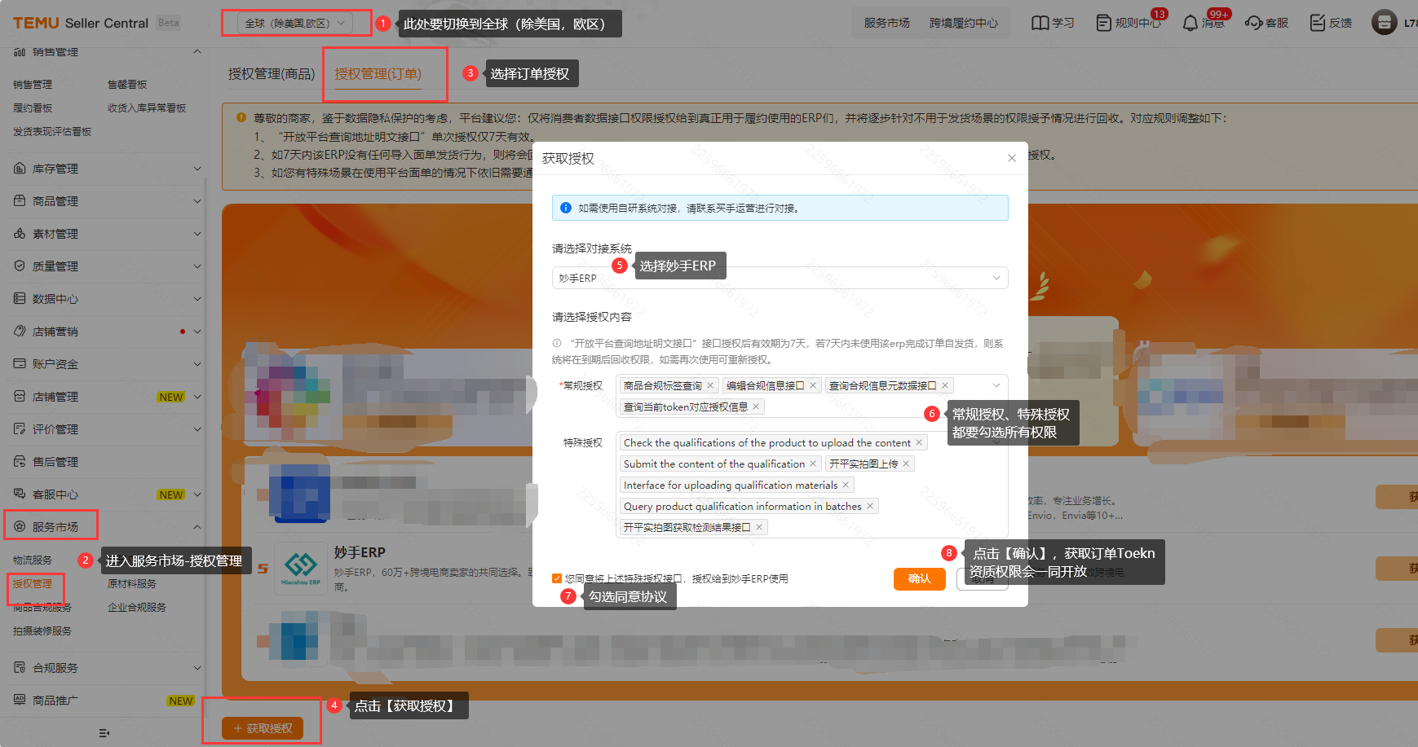Switch to the 授权管理(订单) tab

(378, 74)
